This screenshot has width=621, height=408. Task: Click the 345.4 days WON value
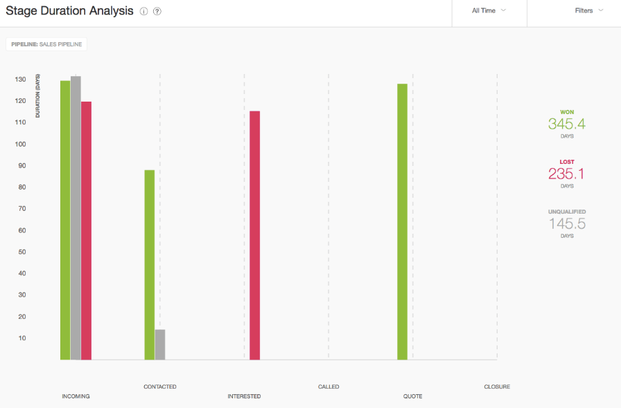[567, 123]
